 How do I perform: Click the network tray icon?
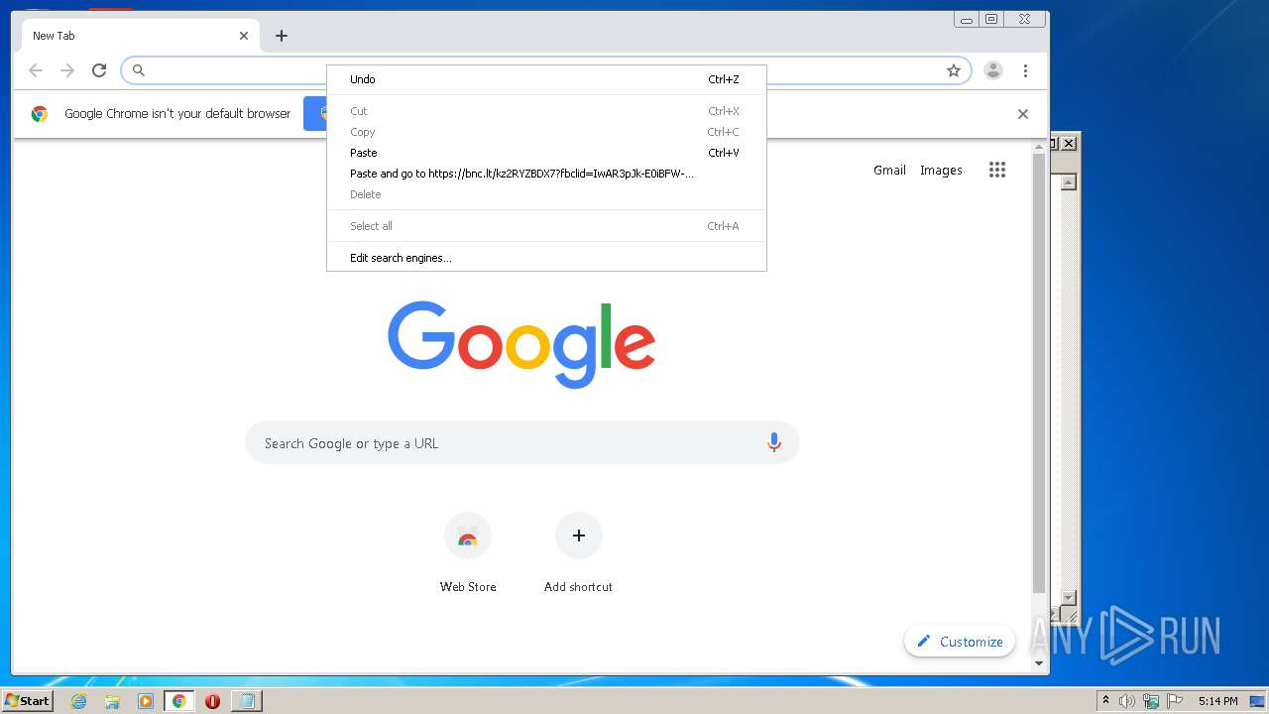pyautogui.click(x=1151, y=701)
